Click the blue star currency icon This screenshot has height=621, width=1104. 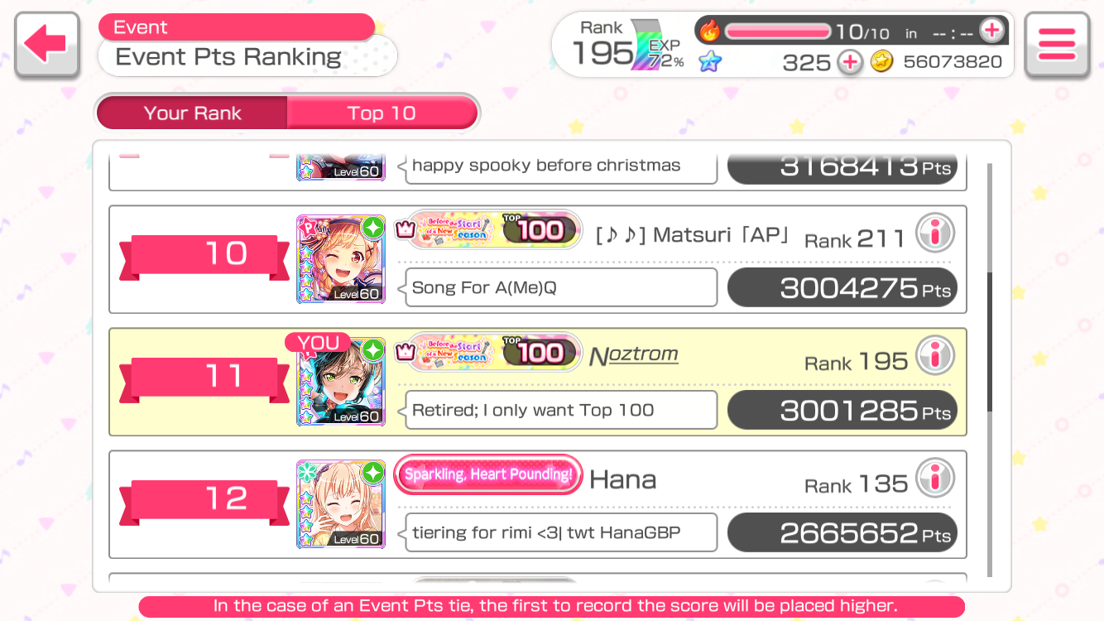709,62
